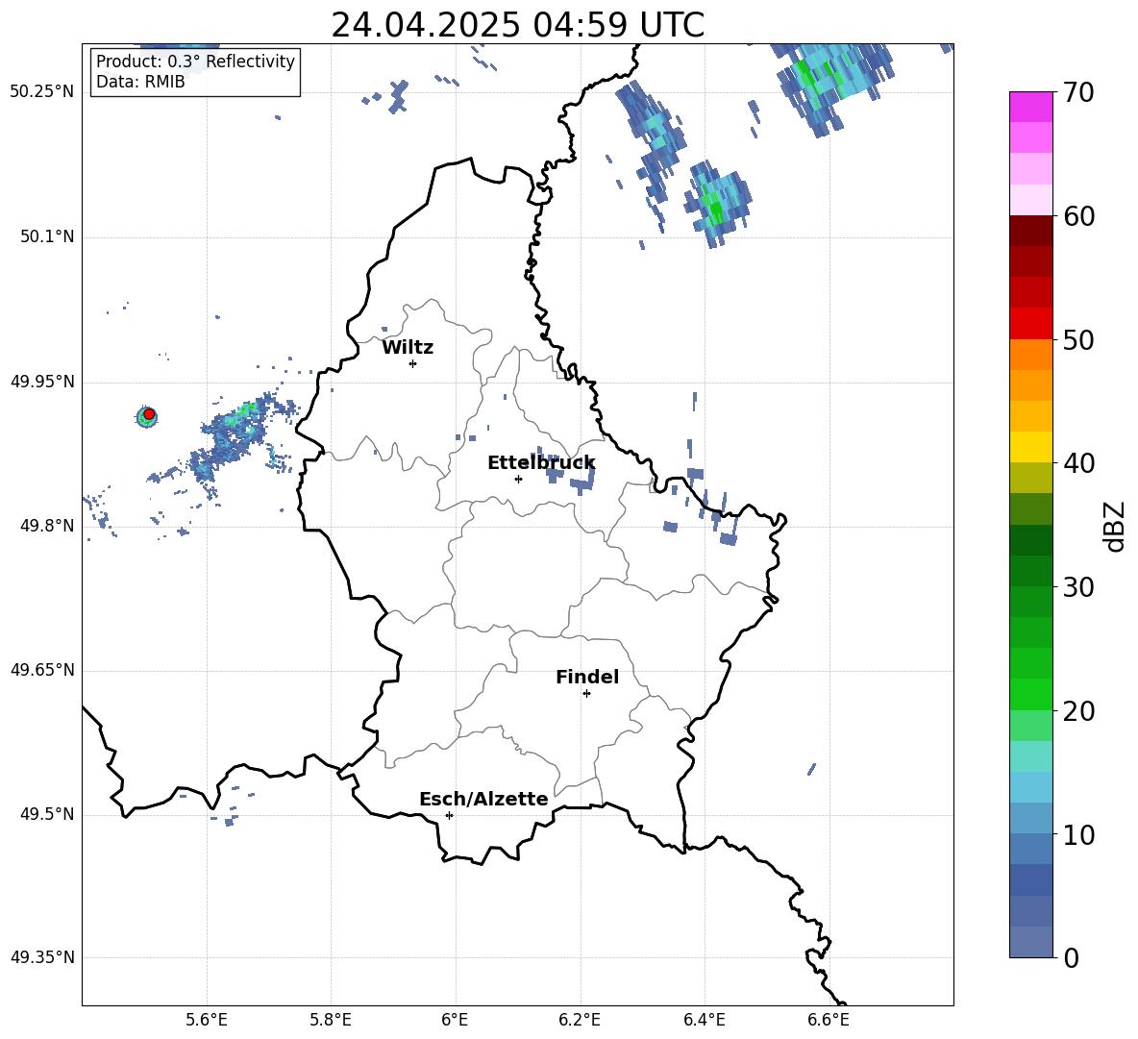Click the latitude label '49.95°N'
The width and height of the screenshot is (1138, 1039).
tap(42, 382)
